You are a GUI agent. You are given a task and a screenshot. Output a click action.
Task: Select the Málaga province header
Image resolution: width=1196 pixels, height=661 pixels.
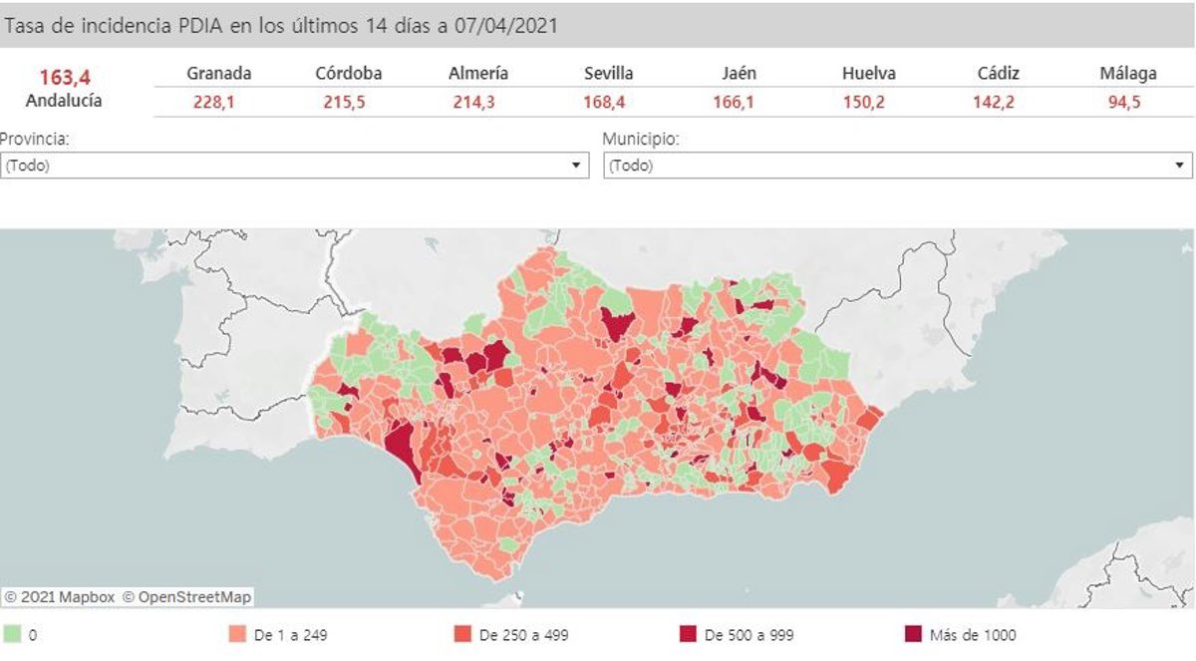coord(1127,73)
